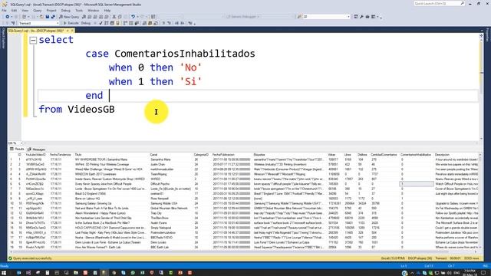The height and width of the screenshot is (276, 491).
Task: Switch output to Results to File
Action: [156, 23]
